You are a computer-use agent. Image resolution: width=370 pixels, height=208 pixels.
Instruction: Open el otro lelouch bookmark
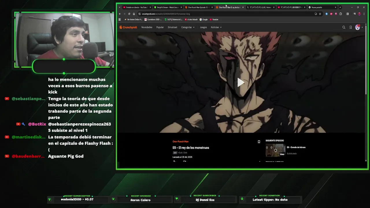click(x=191, y=20)
